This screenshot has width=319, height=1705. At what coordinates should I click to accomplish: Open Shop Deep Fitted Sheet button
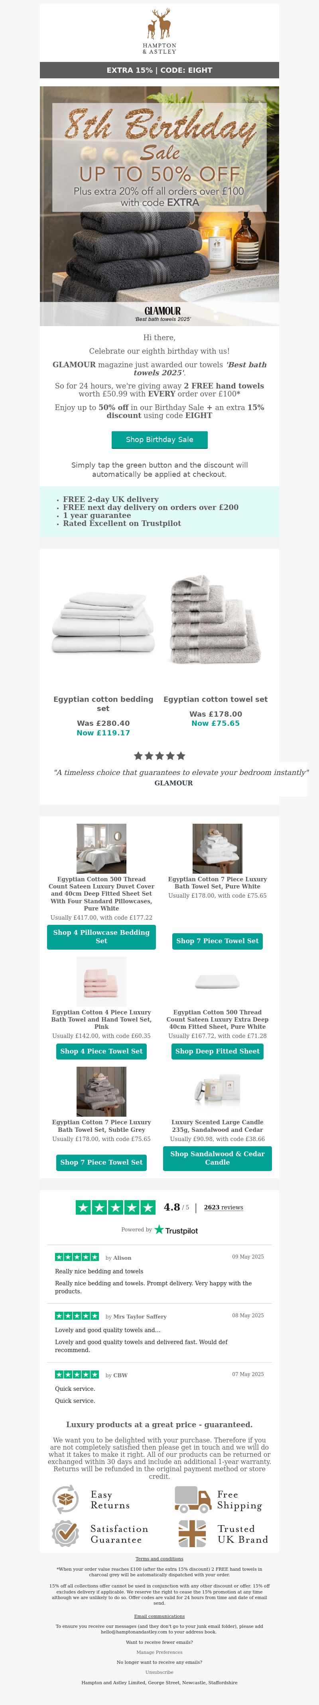(x=217, y=1051)
